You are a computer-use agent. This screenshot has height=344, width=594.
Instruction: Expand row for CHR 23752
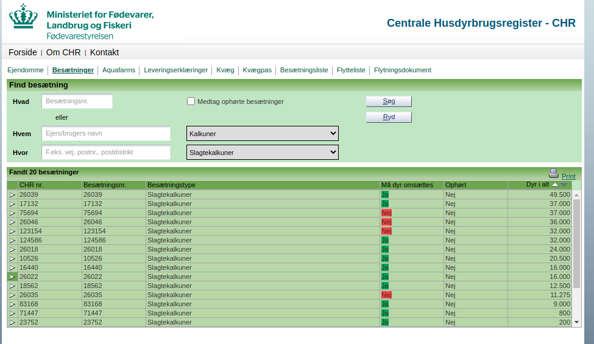13,322
